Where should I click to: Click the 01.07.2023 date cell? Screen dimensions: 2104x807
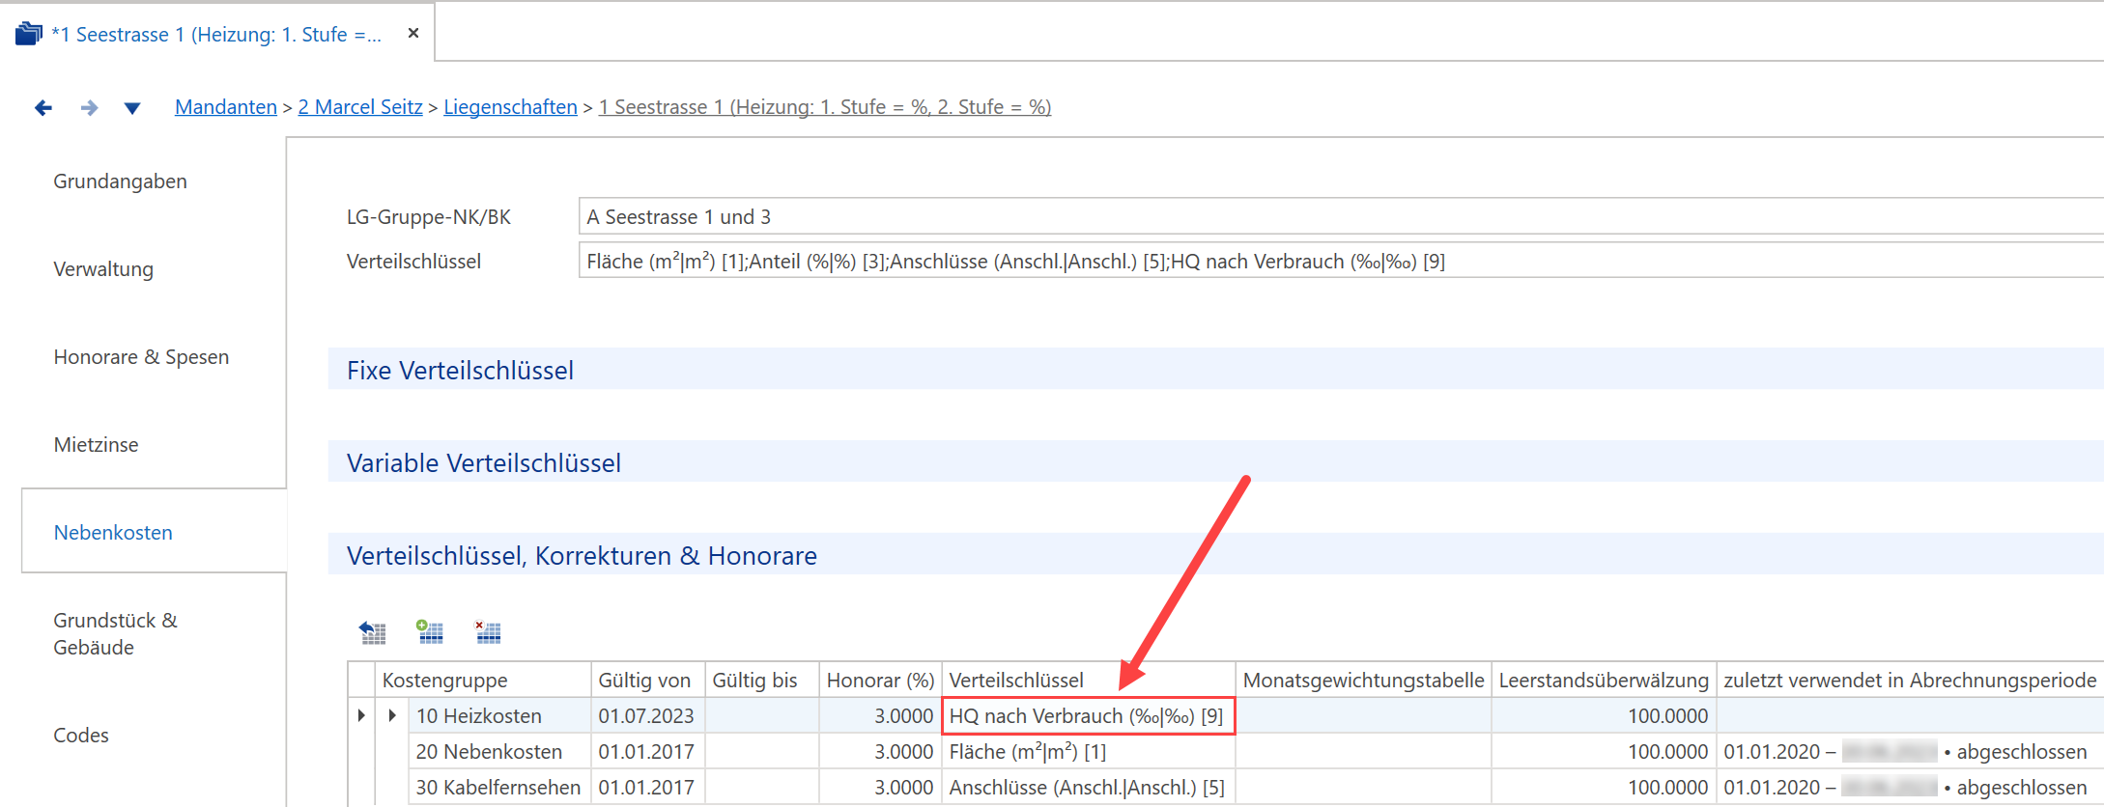coord(647,715)
